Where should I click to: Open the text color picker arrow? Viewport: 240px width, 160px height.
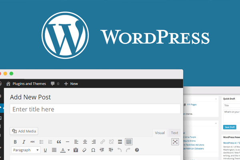pyautogui.click(x=68, y=150)
